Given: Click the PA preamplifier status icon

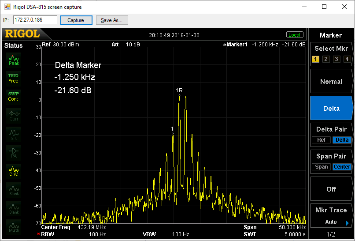Looking at the screenshot, I should pos(14,153).
